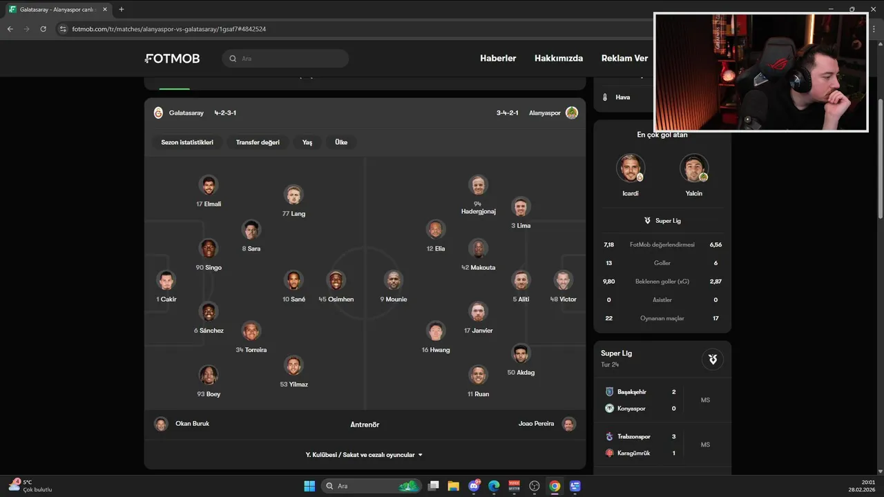Open Aliti player avatar
The width and height of the screenshot is (884, 497).
(x=521, y=280)
